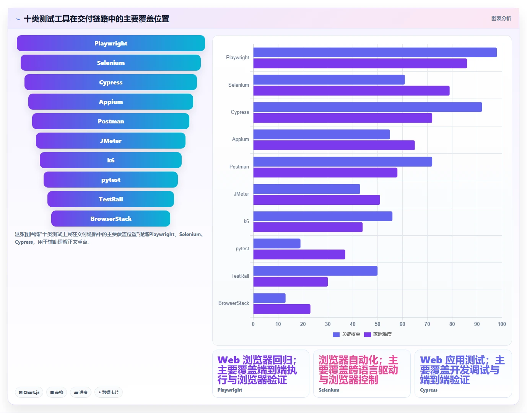The width and height of the screenshot is (527, 413).
Task: Click the pytest y-axis label in chart
Action: click(242, 249)
